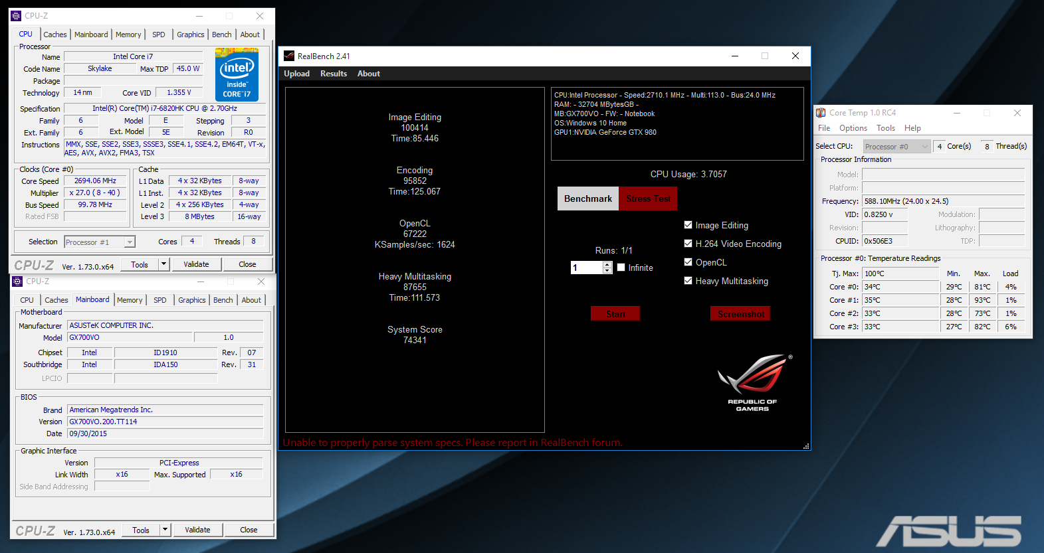The image size is (1044, 553).
Task: Switch to Mainboard tab in top CPU-Z
Action: [x=91, y=35]
